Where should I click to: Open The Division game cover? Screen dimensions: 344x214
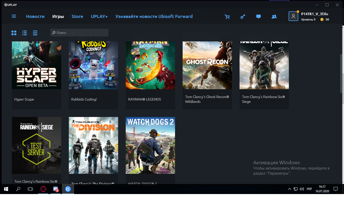pyautogui.click(x=93, y=145)
